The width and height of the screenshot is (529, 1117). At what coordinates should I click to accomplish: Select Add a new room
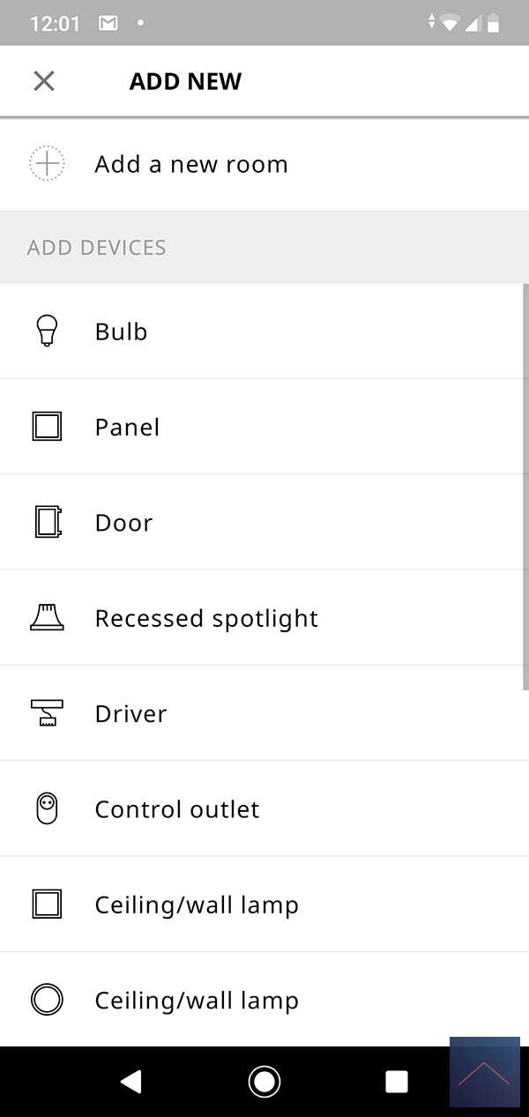click(x=191, y=164)
